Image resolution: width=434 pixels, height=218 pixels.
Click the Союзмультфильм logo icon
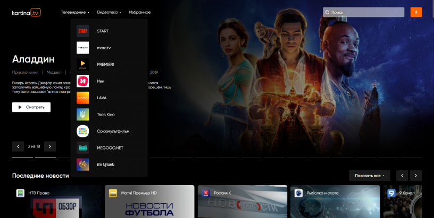coord(82,131)
